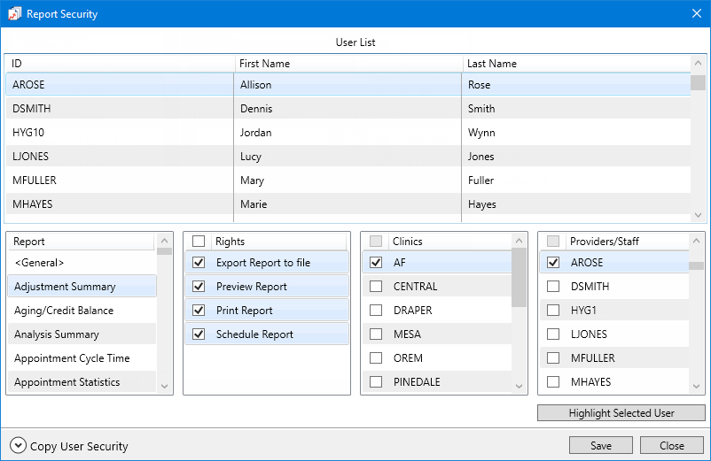The image size is (711, 461).
Task: Save the report security settings
Action: point(600,446)
